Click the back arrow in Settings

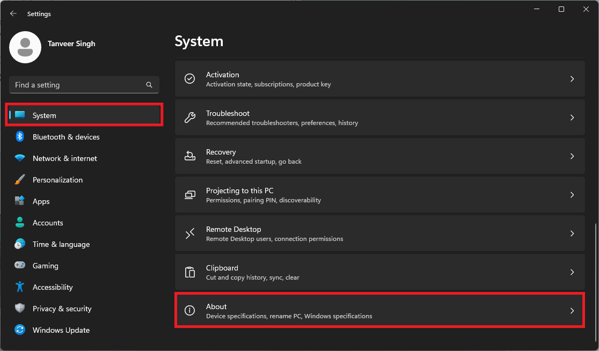[x=13, y=13]
